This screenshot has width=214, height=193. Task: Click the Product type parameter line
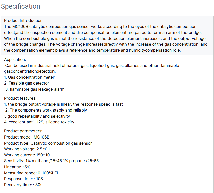(48, 143)
